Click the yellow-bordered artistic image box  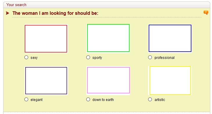tap(170, 80)
